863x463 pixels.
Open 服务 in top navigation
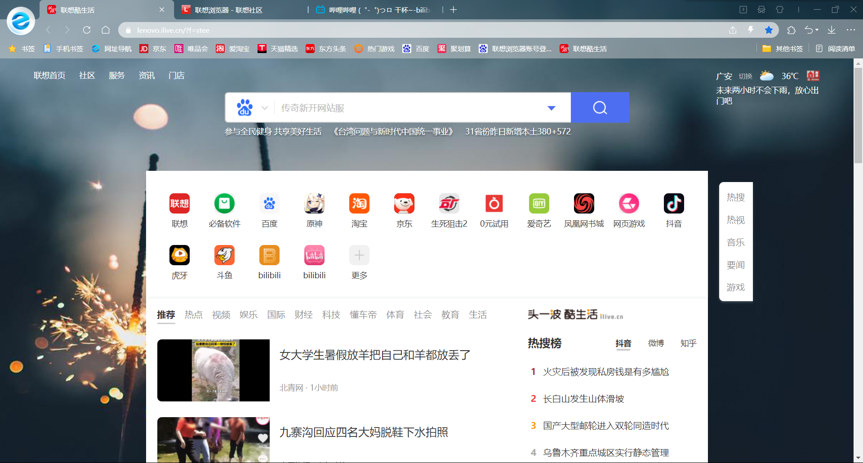(117, 76)
